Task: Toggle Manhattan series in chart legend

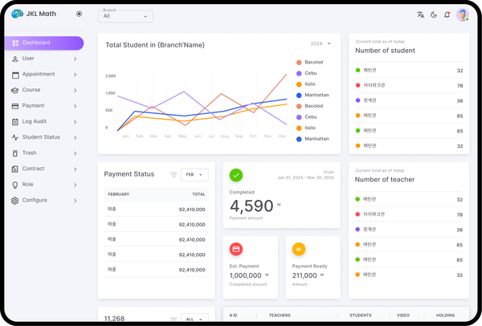Action: [317, 95]
